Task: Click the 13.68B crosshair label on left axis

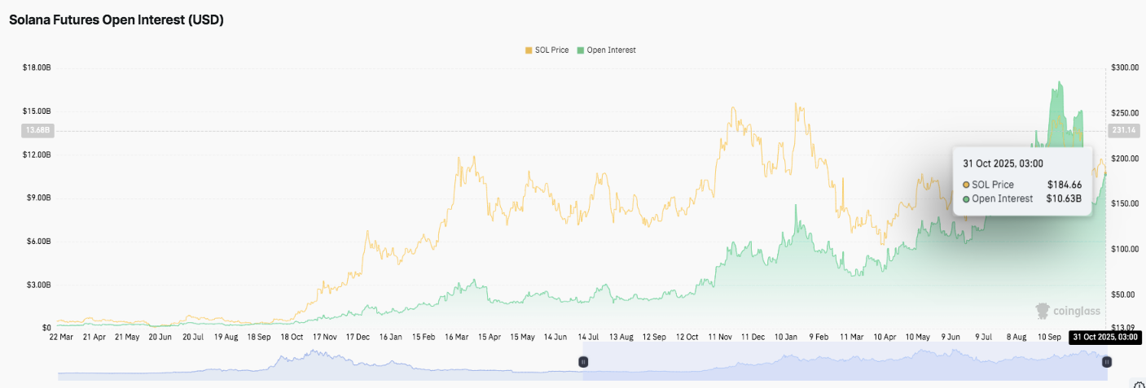Action: click(x=37, y=130)
